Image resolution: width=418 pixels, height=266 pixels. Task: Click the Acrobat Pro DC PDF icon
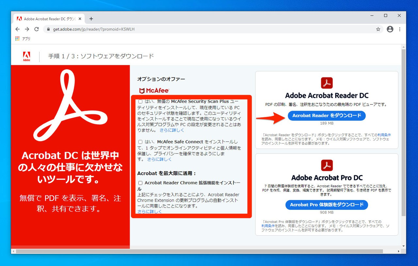pos(327,165)
